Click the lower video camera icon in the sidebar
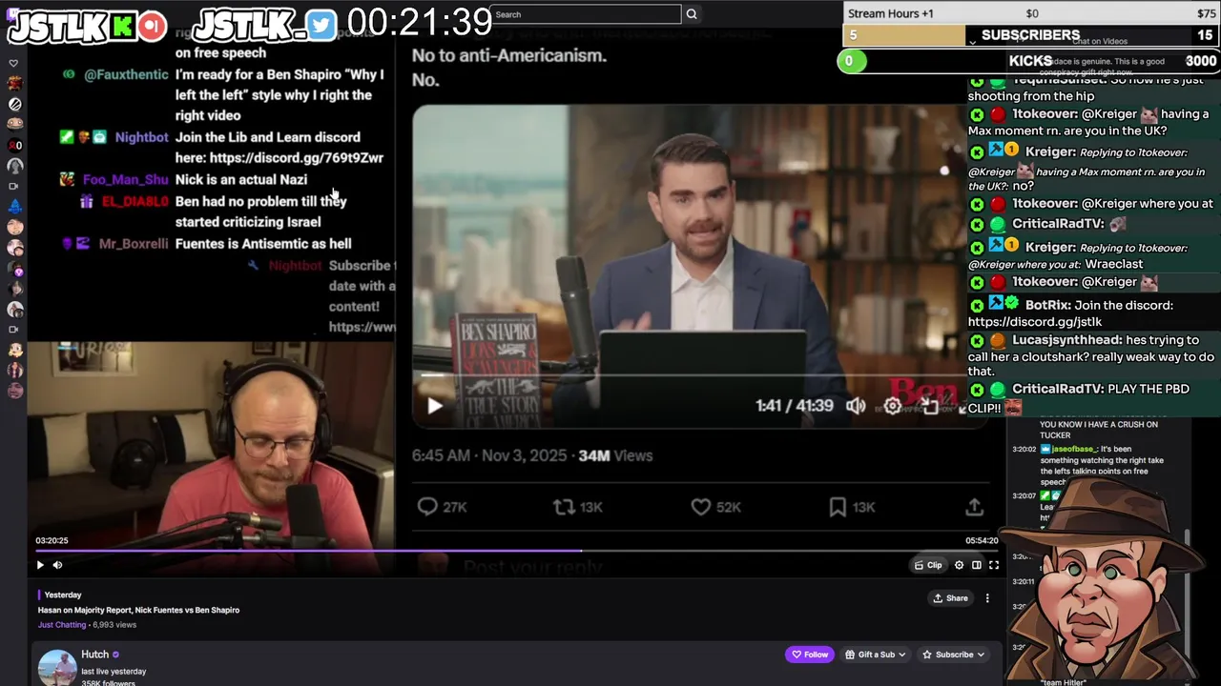The width and height of the screenshot is (1221, 686). [x=13, y=330]
